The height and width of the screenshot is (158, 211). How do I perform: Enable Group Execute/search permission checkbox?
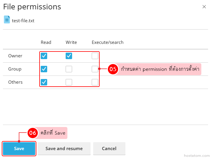click(95, 69)
